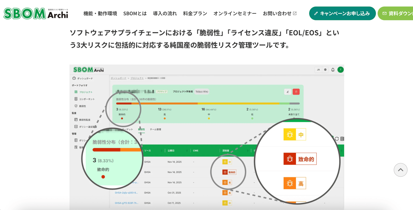Open the GHSA-2qfp-q593-8... vulnerability link
The width and height of the screenshot is (413, 210).
(126, 193)
